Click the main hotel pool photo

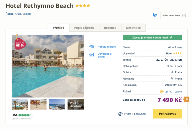tap(48, 66)
